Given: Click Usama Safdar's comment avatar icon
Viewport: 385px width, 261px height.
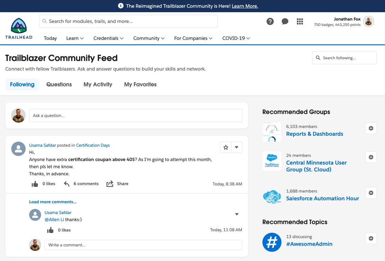Looking at the screenshot, I should coord(35,215).
